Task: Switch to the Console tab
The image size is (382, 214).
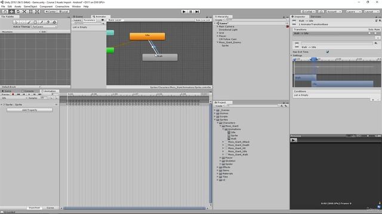Action: point(28,91)
